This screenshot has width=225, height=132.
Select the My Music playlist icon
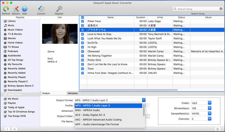pos(5,99)
